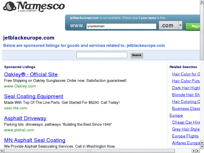The width and height of the screenshot is (204, 153).
Task: Click the yourdomain input field
Action: [121, 26]
